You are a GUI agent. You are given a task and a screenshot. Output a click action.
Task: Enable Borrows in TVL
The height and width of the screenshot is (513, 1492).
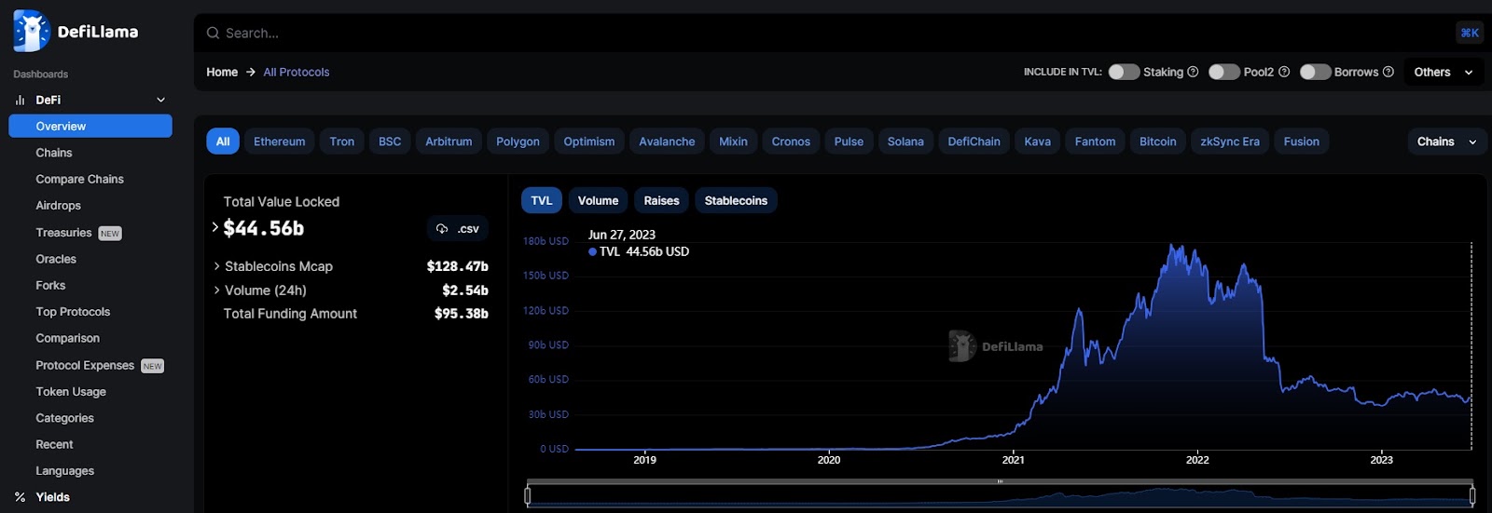coord(1316,72)
